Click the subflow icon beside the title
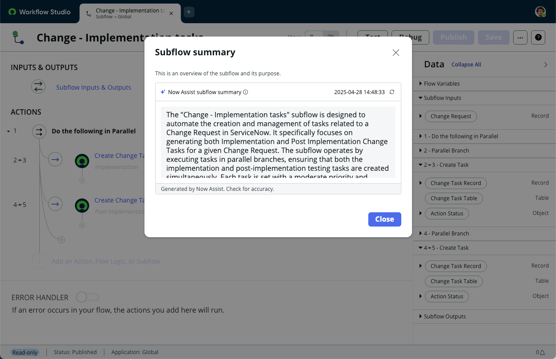 [18, 37]
